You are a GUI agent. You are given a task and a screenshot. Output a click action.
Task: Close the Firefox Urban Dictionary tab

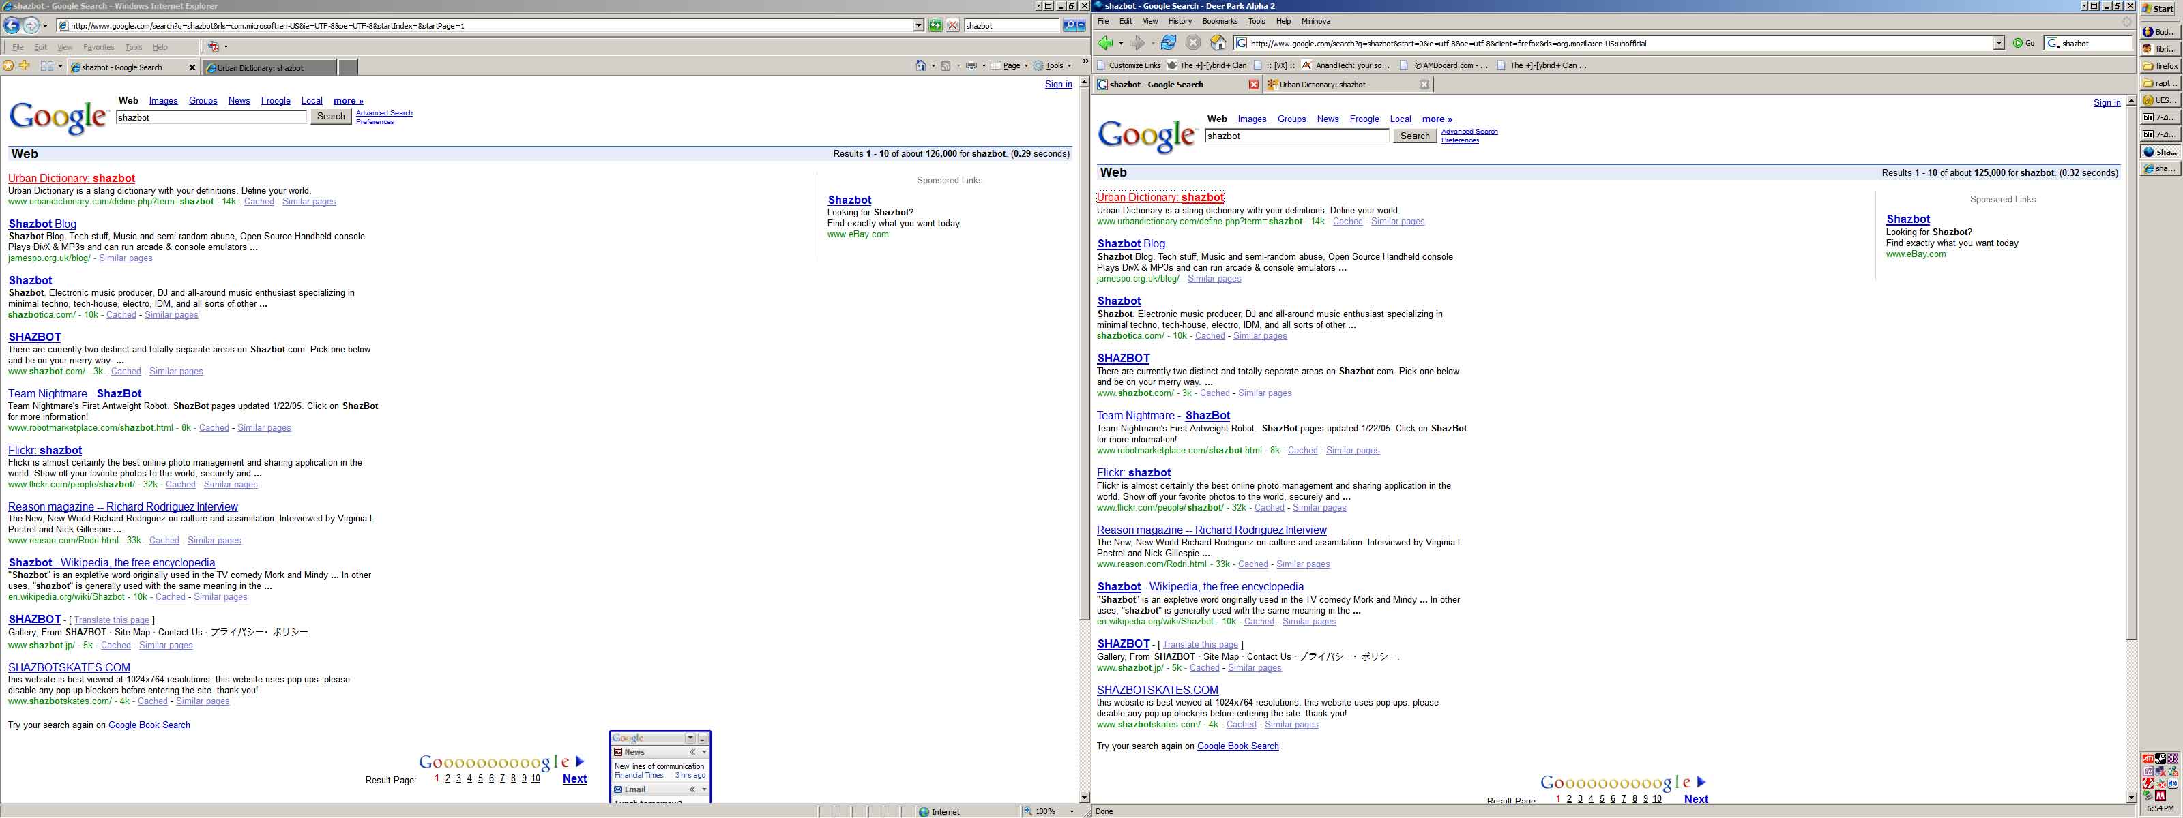[1424, 85]
